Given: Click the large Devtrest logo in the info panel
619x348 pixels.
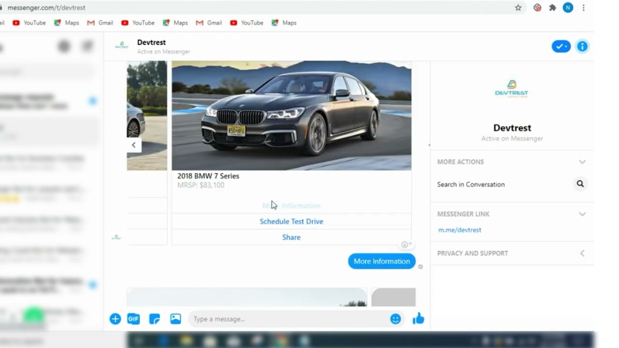Looking at the screenshot, I should (x=512, y=89).
